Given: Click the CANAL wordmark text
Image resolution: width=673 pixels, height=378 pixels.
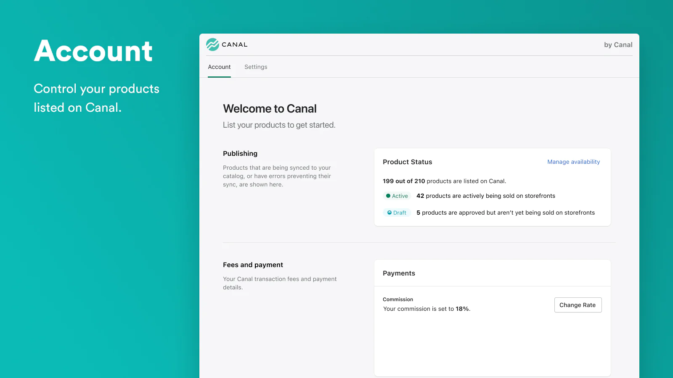Looking at the screenshot, I should (235, 45).
